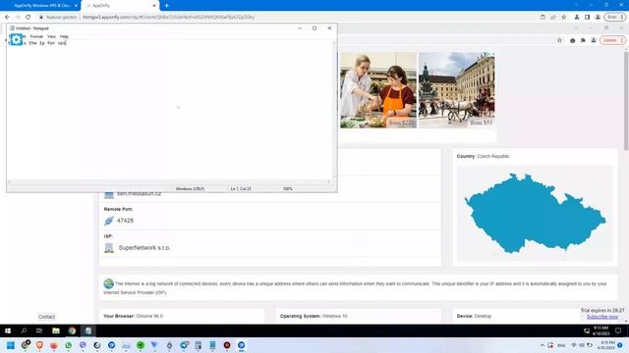Open WhatsApp from the host taskbar
Screen dimensions: 629x353
68,345
